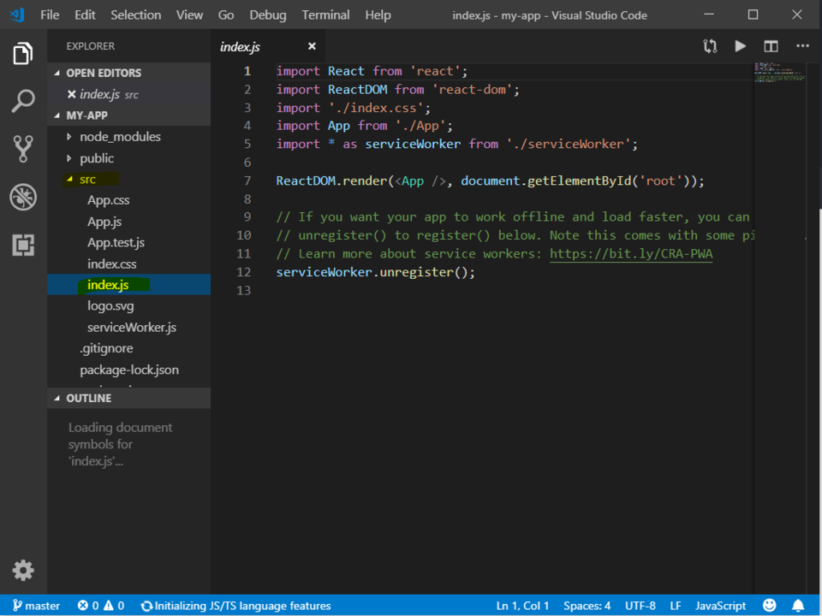Open feedback smiley in status bar

tap(769, 606)
